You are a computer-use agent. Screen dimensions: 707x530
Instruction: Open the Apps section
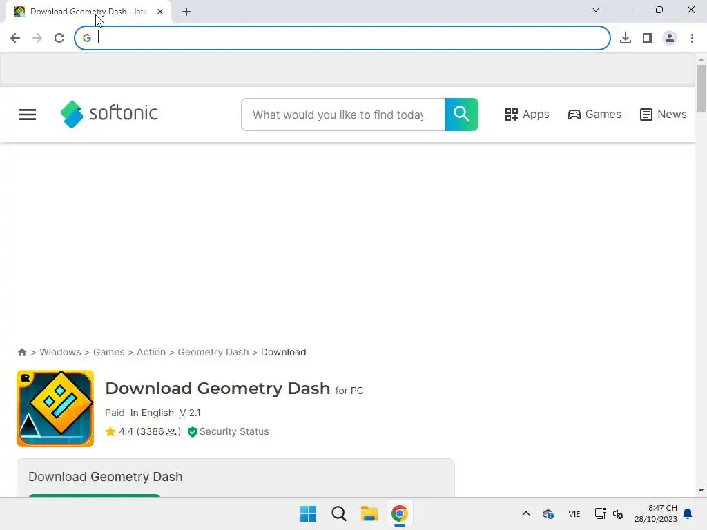527,115
